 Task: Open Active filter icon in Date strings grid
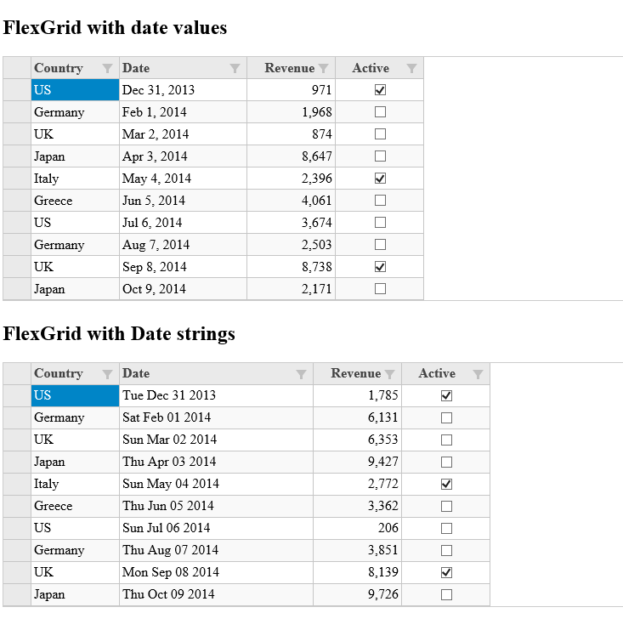click(x=478, y=374)
